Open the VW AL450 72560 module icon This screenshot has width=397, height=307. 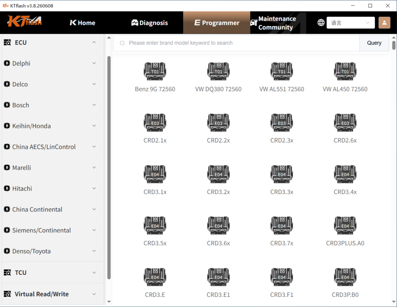tap(345, 71)
